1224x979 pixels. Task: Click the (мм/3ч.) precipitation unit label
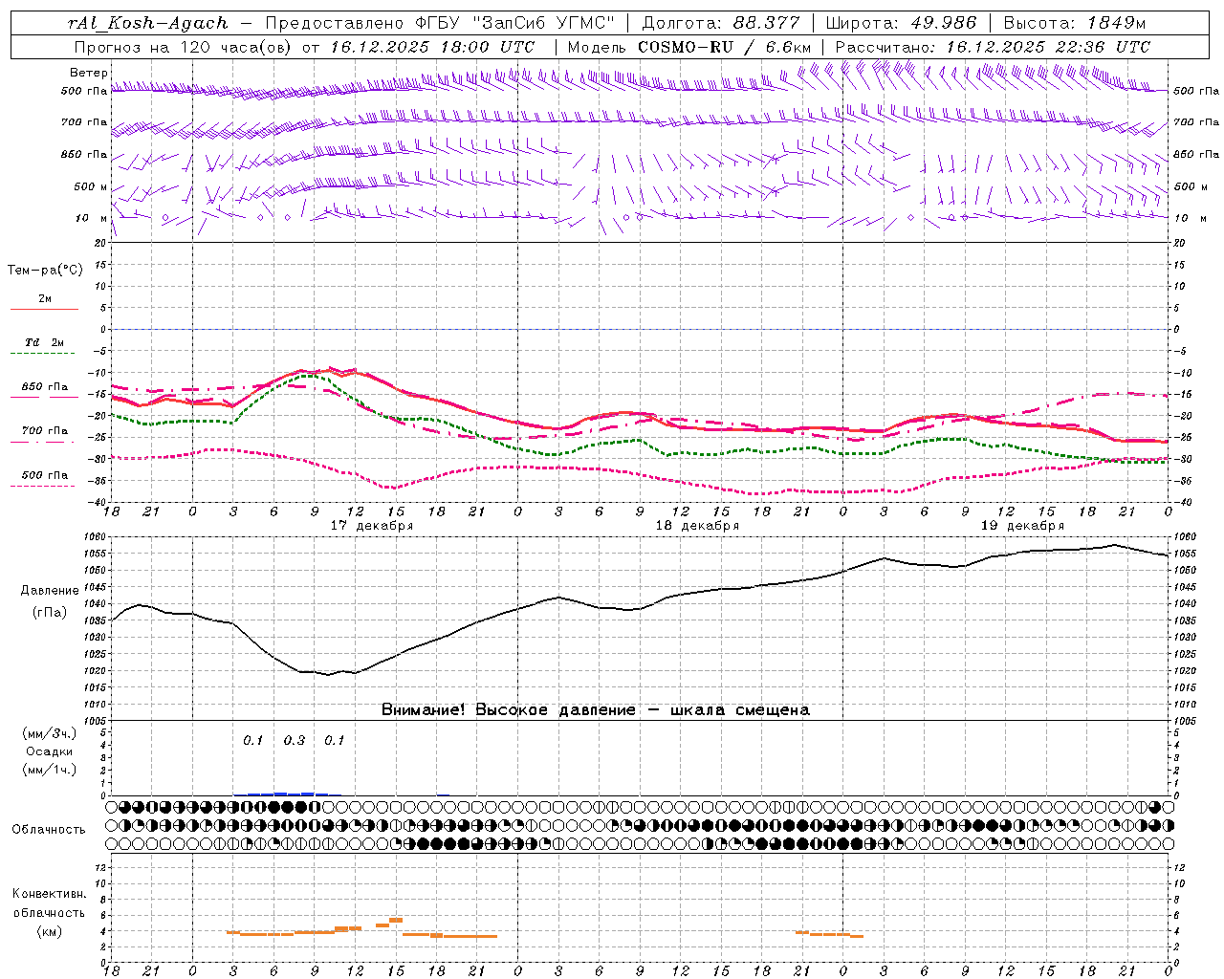pos(50,733)
